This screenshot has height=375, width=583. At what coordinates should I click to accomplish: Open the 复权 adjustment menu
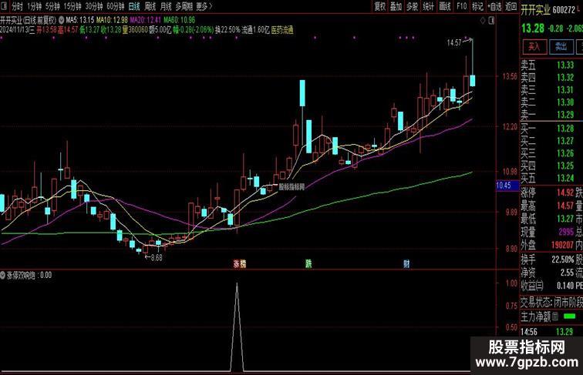[x=380, y=6]
